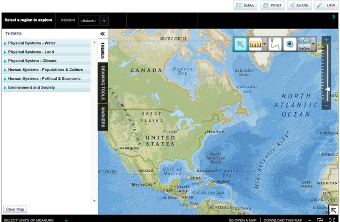Click the fullscreen expand icon in bottom bar
340x222 pixels.
click(332, 220)
